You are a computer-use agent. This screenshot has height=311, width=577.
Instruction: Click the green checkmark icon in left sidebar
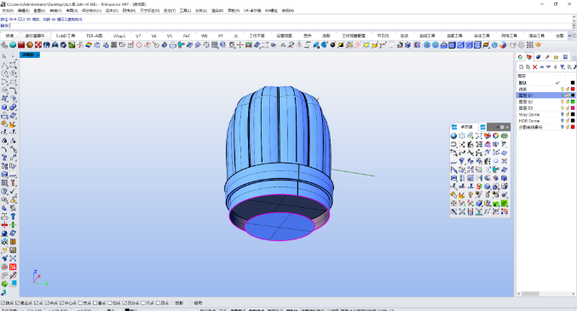[14, 191]
